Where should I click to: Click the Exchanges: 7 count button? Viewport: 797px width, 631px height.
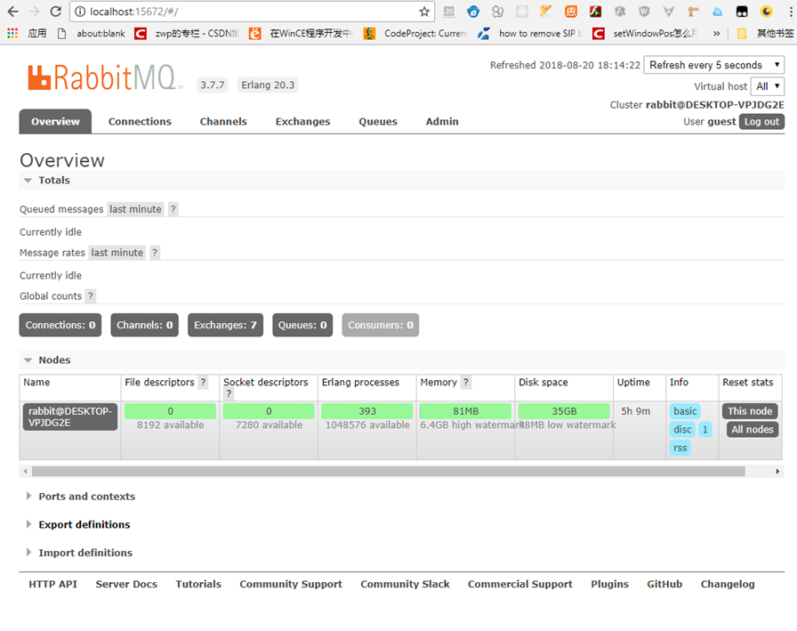pyautogui.click(x=225, y=326)
